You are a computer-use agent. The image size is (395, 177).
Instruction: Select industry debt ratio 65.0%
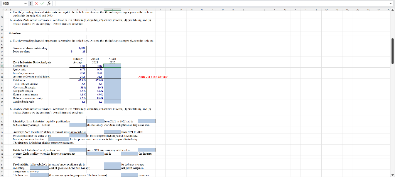78,80
